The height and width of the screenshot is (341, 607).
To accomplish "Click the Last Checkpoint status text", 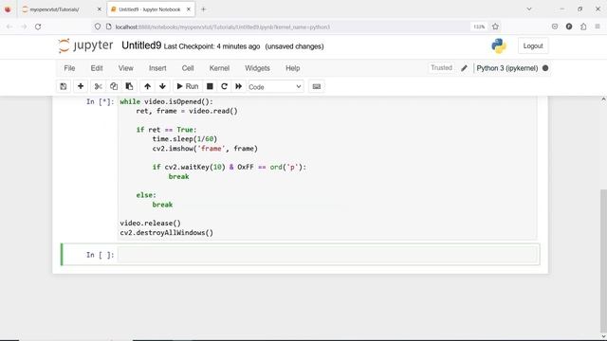I will click(x=212, y=46).
